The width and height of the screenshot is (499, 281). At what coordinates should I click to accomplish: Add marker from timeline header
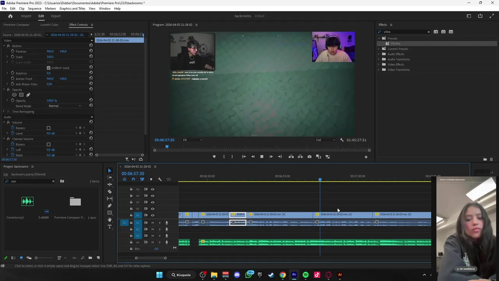[x=151, y=179]
